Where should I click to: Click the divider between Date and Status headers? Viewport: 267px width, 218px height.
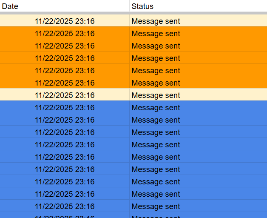pyautogui.click(x=129, y=6)
